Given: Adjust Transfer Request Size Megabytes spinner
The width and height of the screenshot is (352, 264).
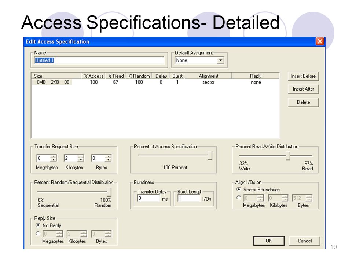Looking at the screenshot, I should point(54,158).
